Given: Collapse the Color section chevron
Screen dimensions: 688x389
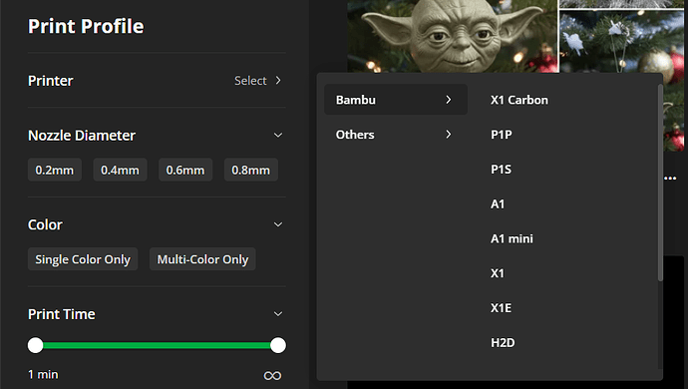Looking at the screenshot, I should [278, 224].
